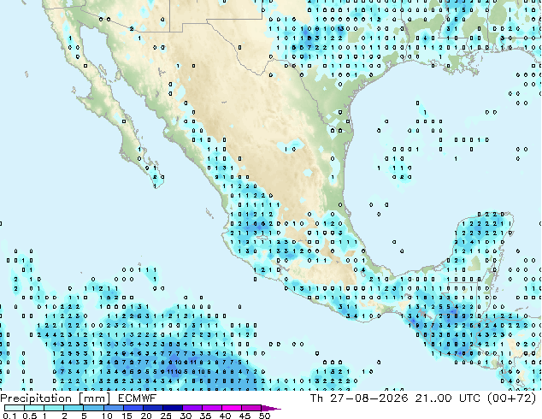The height and width of the screenshot is (419, 542).
Task: Click the '(00+72)' forecast offset text
Action: (x=511, y=398)
